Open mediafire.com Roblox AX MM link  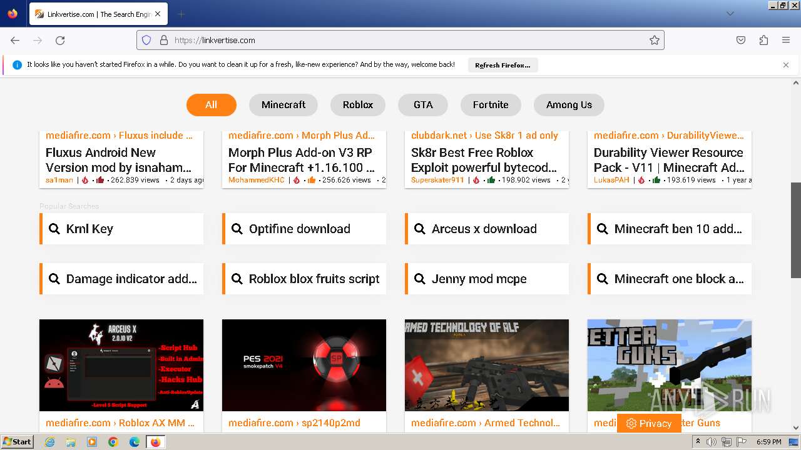120,423
